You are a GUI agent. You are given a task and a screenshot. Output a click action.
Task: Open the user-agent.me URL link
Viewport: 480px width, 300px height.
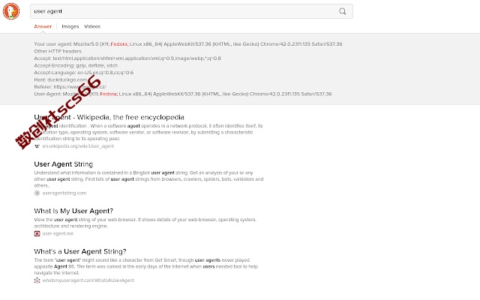58,233
